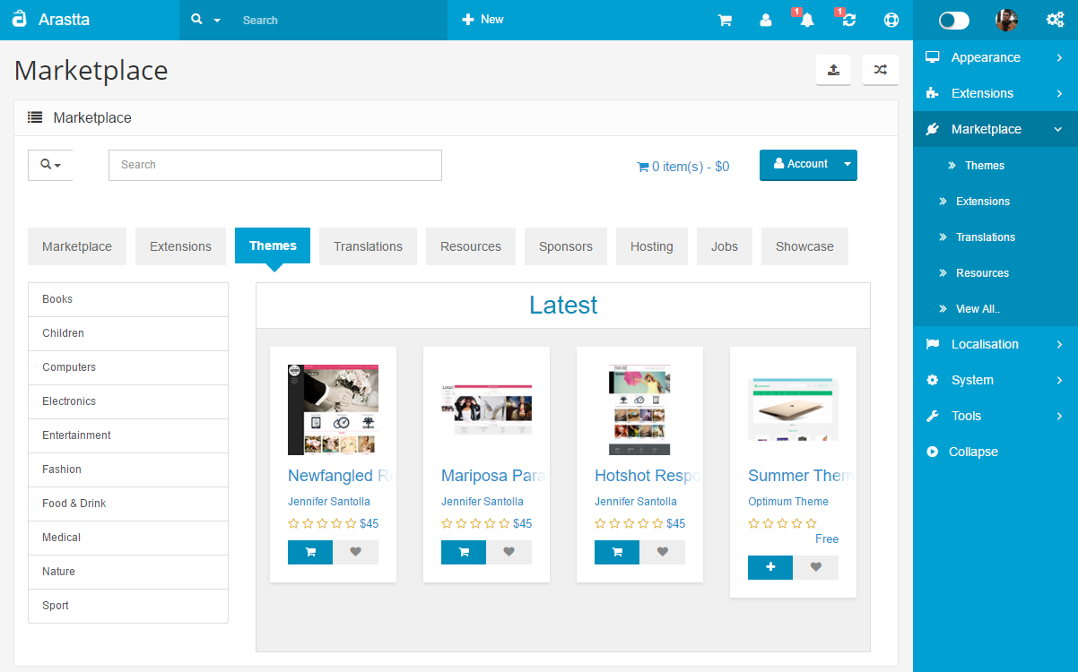Open the Showcase tab
Screen dimensions: 1078x672
[804, 246]
